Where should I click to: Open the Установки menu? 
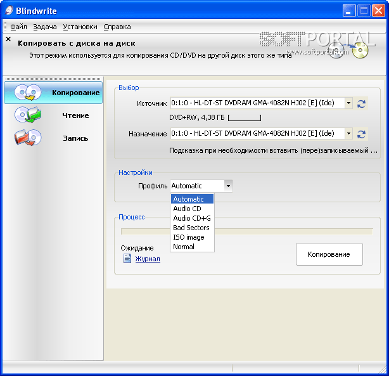pos(80,27)
